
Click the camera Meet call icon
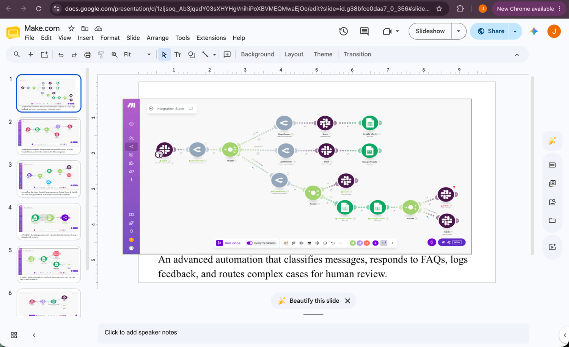[387, 31]
